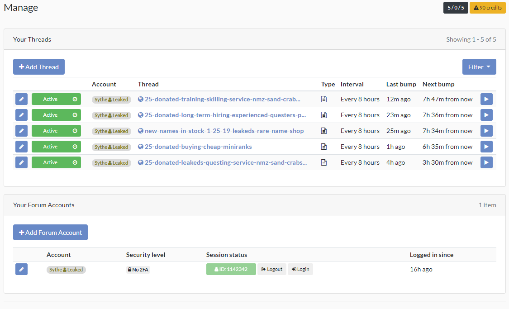Click the session ID 1142342 badge
Screen dimensions: 509x309
pyautogui.click(x=231, y=269)
